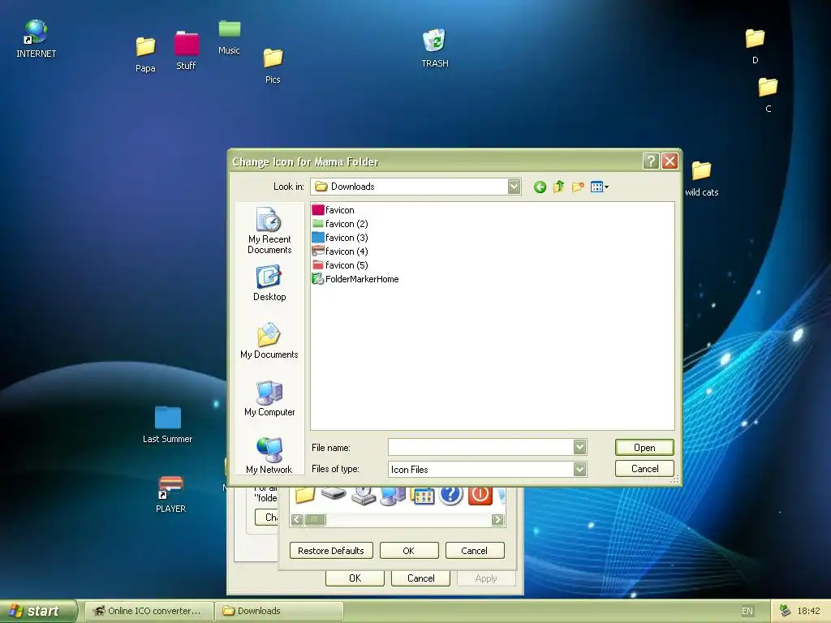Select the favicon (3) file
The height and width of the screenshot is (623, 831).
pyautogui.click(x=340, y=238)
